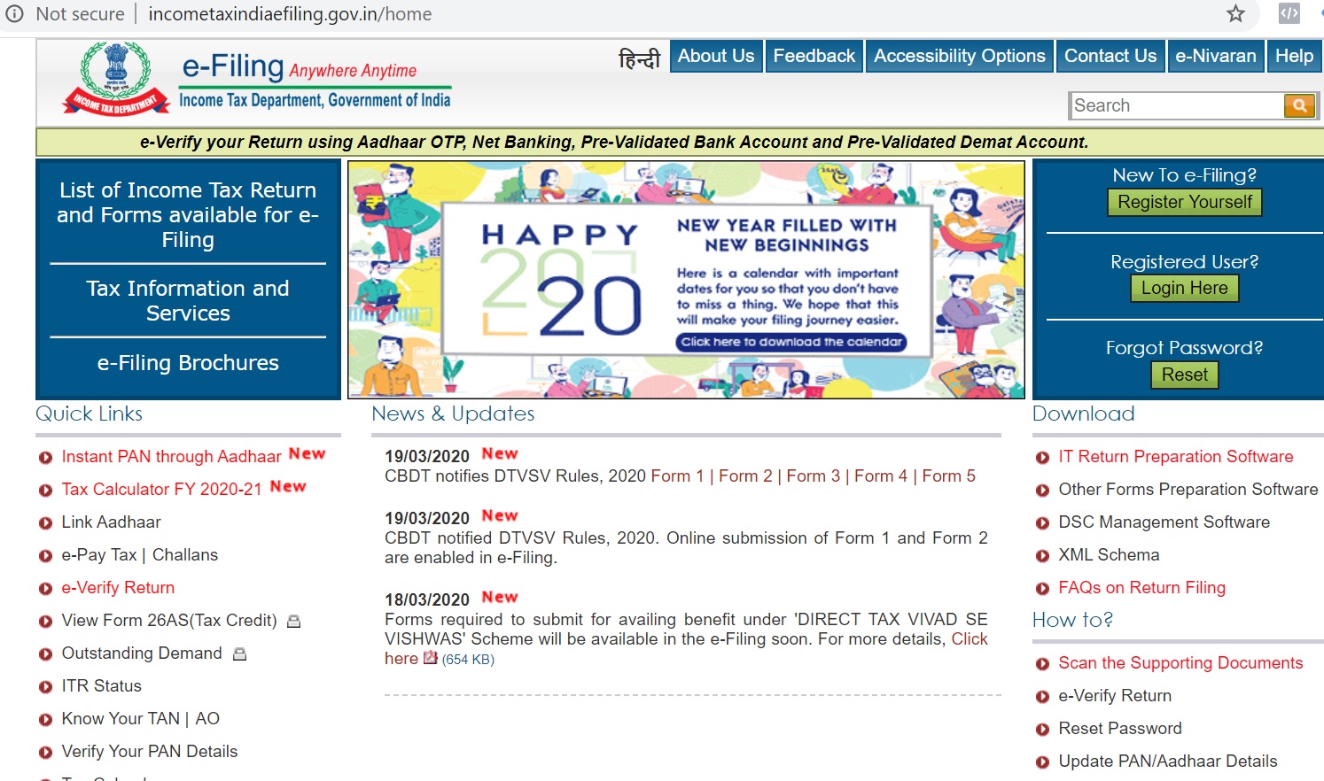1324x781 pixels.
Task: Open Tax Information and Services
Action: pos(188,300)
